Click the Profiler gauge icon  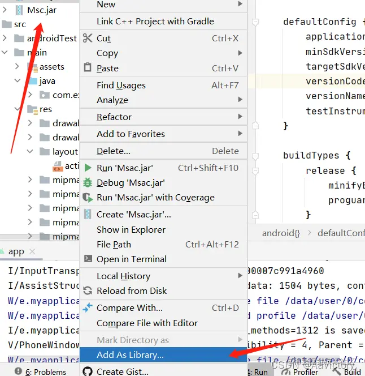click(x=286, y=371)
